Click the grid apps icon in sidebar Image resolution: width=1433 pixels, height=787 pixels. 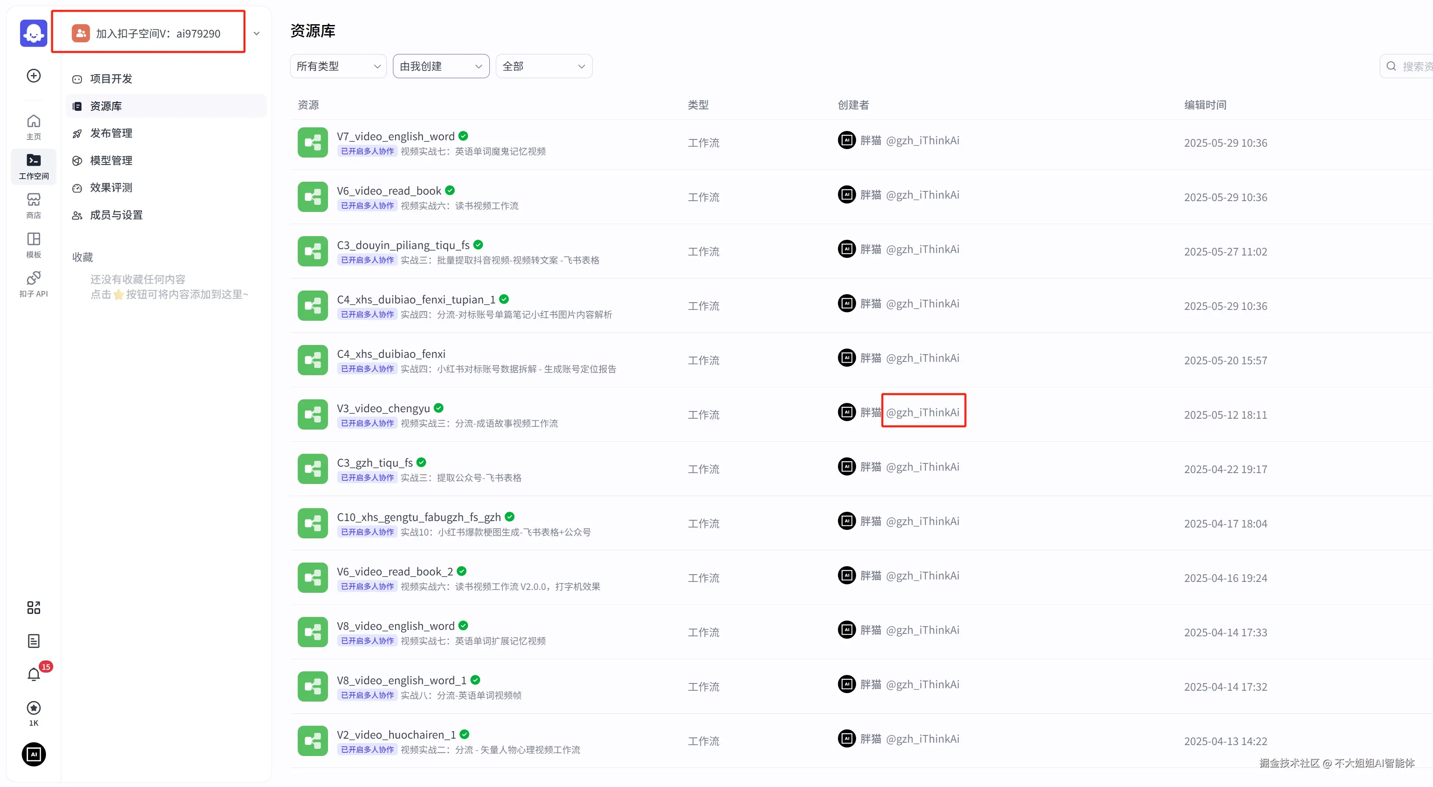click(x=33, y=608)
